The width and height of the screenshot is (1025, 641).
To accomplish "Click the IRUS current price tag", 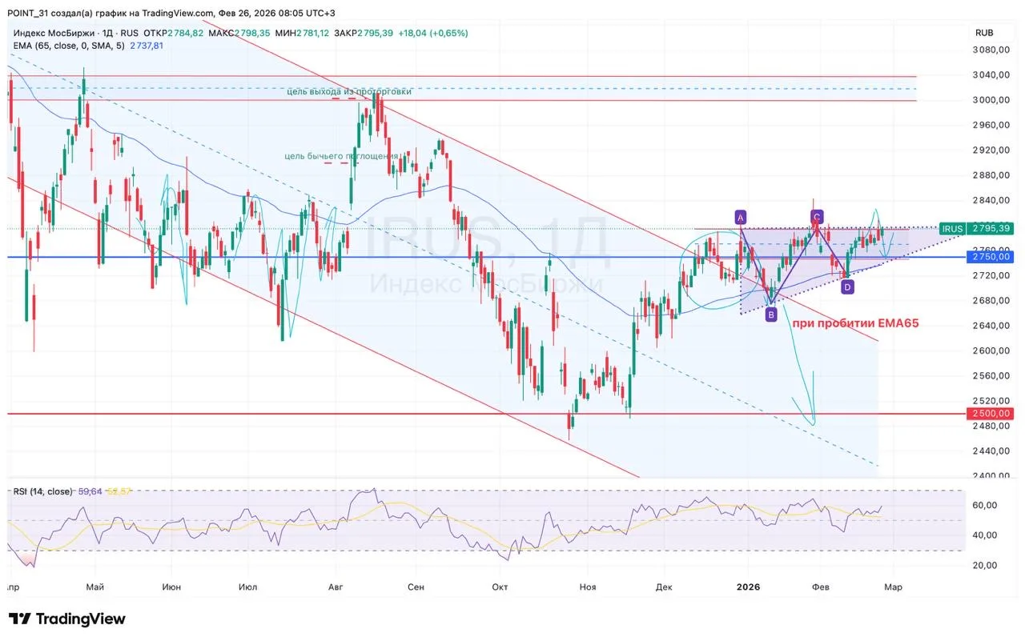I will tap(952, 229).
